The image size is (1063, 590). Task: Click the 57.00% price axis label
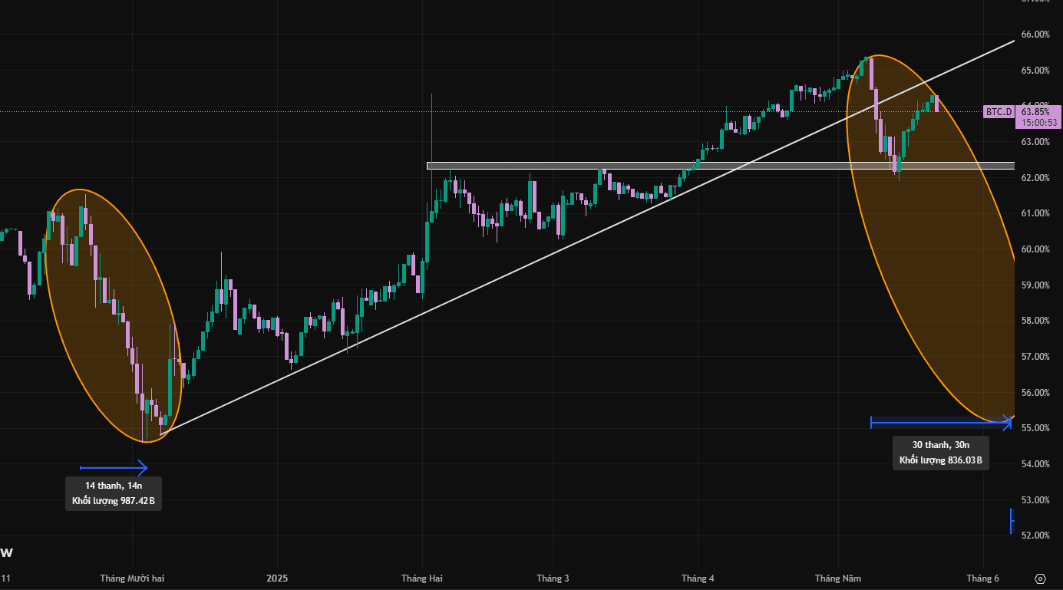[x=1035, y=357]
